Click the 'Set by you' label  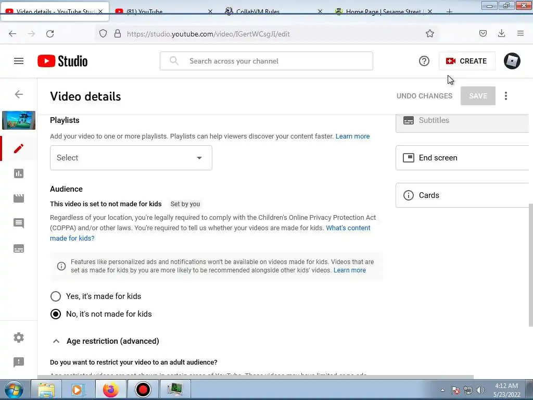(185, 204)
